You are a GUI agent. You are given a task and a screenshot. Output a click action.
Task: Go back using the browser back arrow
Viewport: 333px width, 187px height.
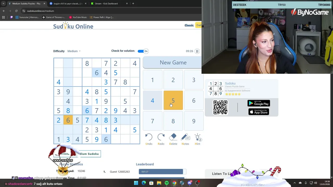[x=4, y=11]
